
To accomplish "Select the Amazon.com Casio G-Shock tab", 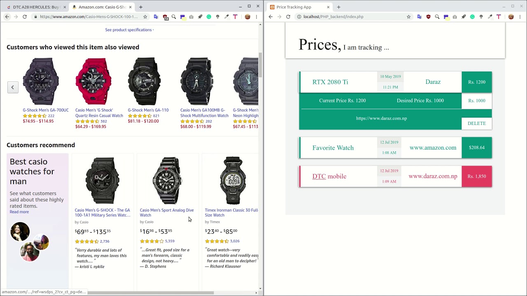I will (102, 7).
